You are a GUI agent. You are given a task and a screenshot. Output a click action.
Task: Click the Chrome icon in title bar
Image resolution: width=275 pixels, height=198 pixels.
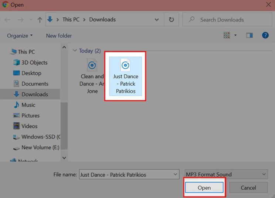point(5,4)
